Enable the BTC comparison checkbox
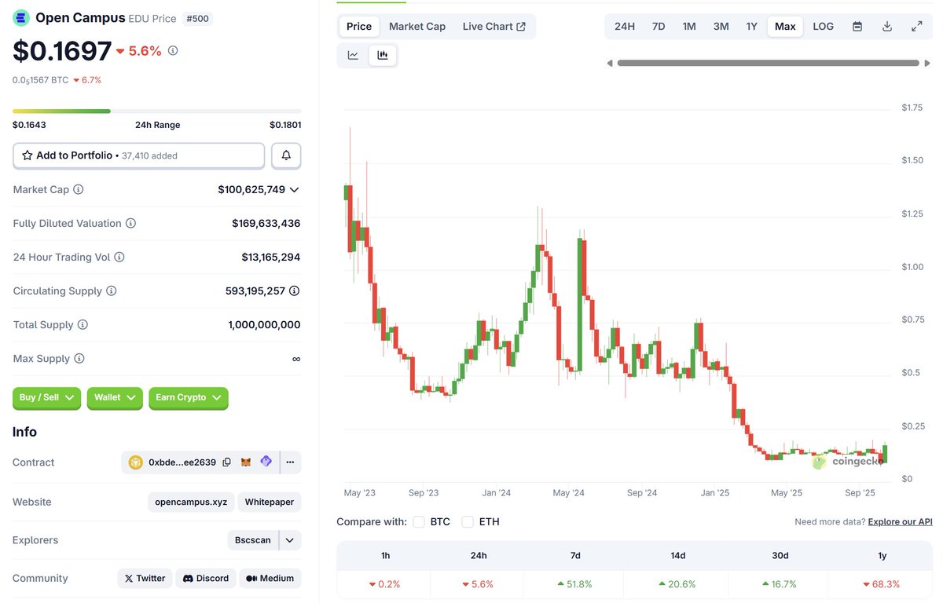This screenshot has height=603, width=943. pyautogui.click(x=419, y=522)
